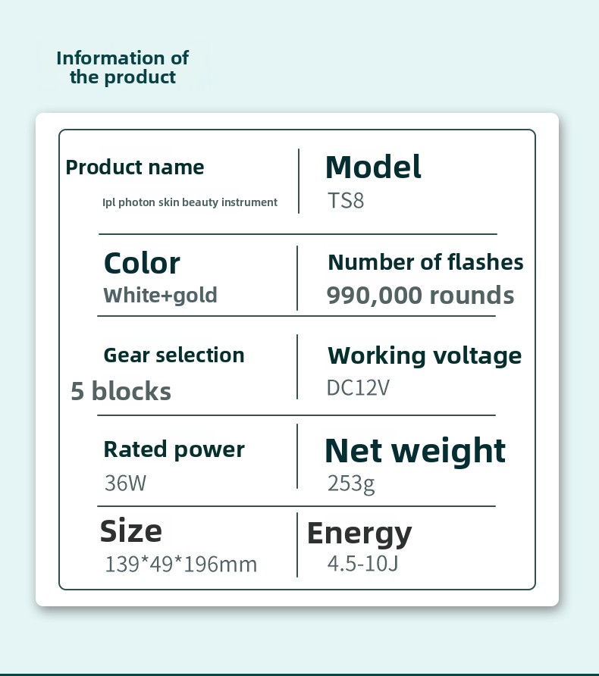Select the "990,000 rounds" value
The height and width of the screenshot is (676, 599).
[x=420, y=295]
